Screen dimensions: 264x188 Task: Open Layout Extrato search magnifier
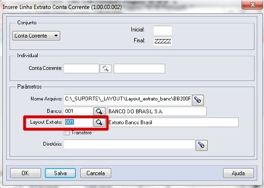tap(99, 122)
